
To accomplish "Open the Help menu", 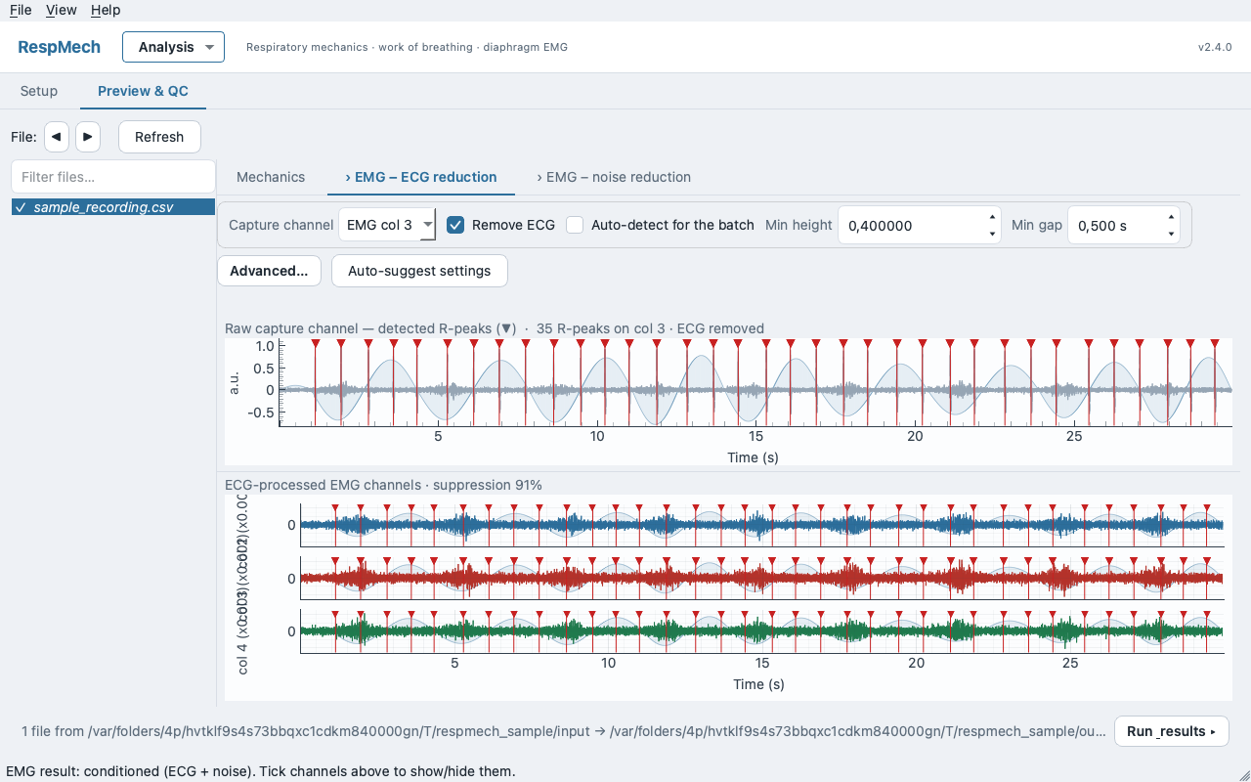I will 106,10.
